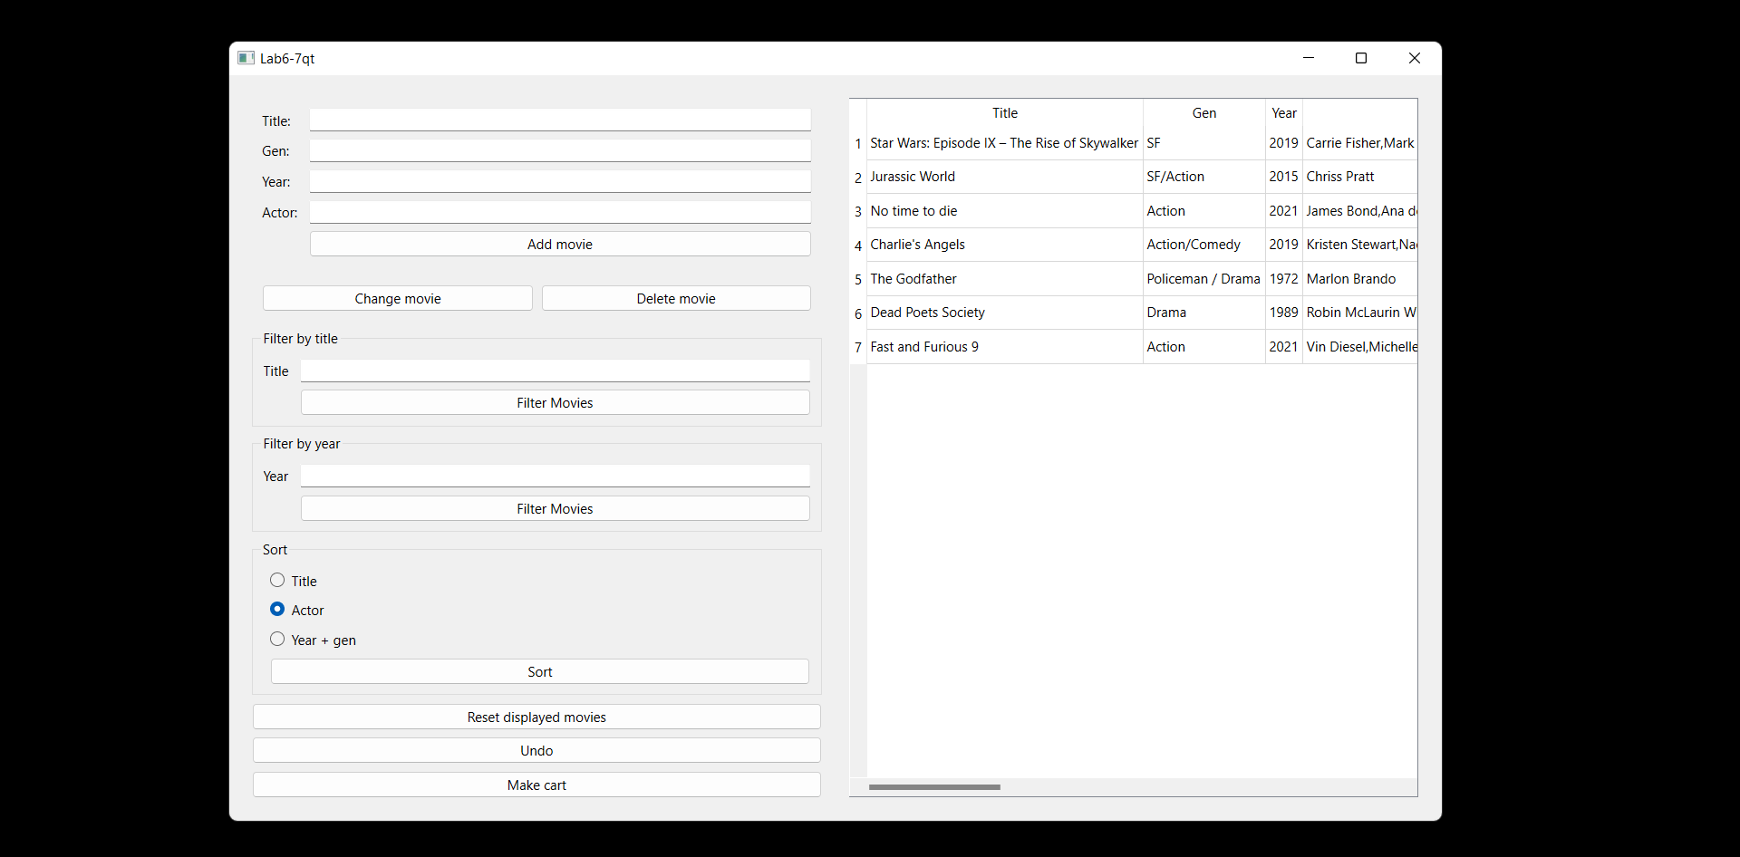
Task: Click the Kristen Stewart actor cell
Action: coord(1360,245)
